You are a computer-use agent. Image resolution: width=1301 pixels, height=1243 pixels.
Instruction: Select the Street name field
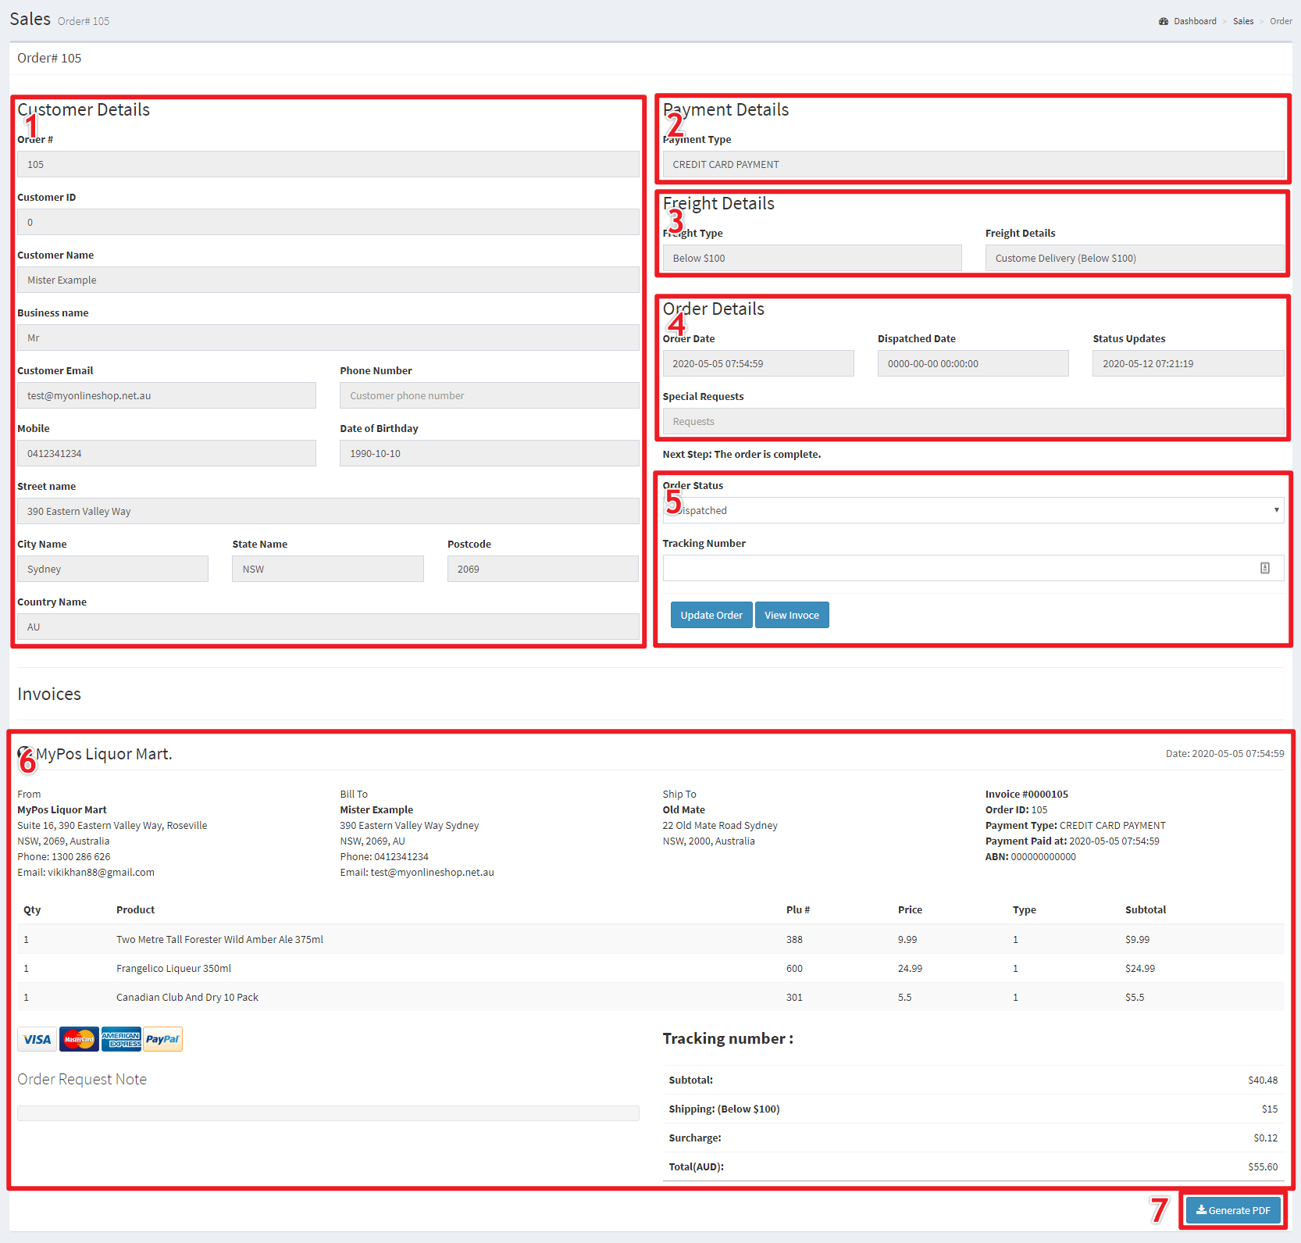(328, 511)
